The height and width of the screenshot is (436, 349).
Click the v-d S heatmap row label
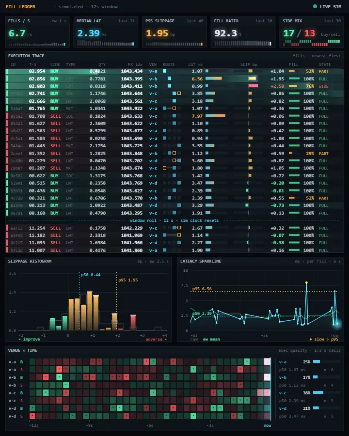coord(16,416)
